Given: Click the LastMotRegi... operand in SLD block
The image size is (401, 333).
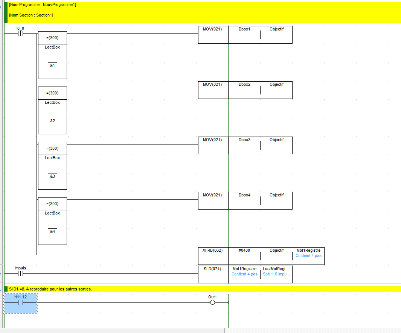Looking at the screenshot, I should (x=276, y=269).
